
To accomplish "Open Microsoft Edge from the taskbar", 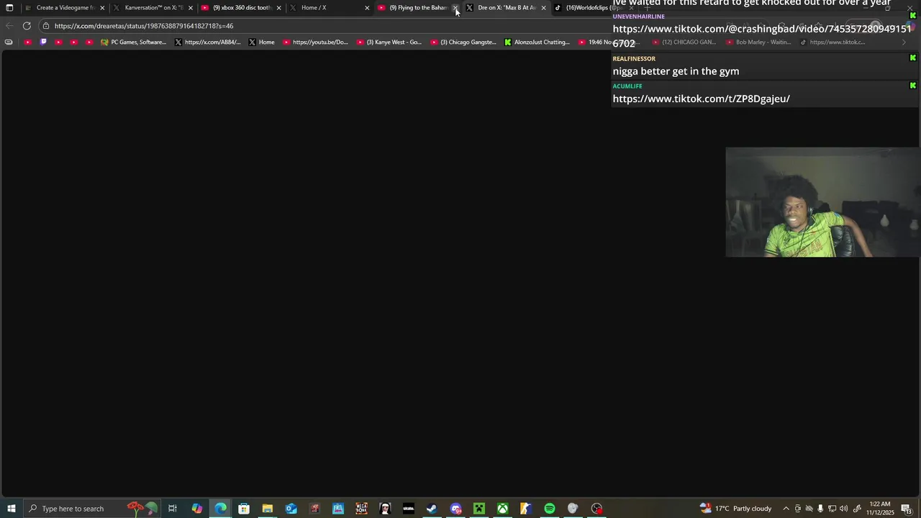I will (x=220, y=509).
